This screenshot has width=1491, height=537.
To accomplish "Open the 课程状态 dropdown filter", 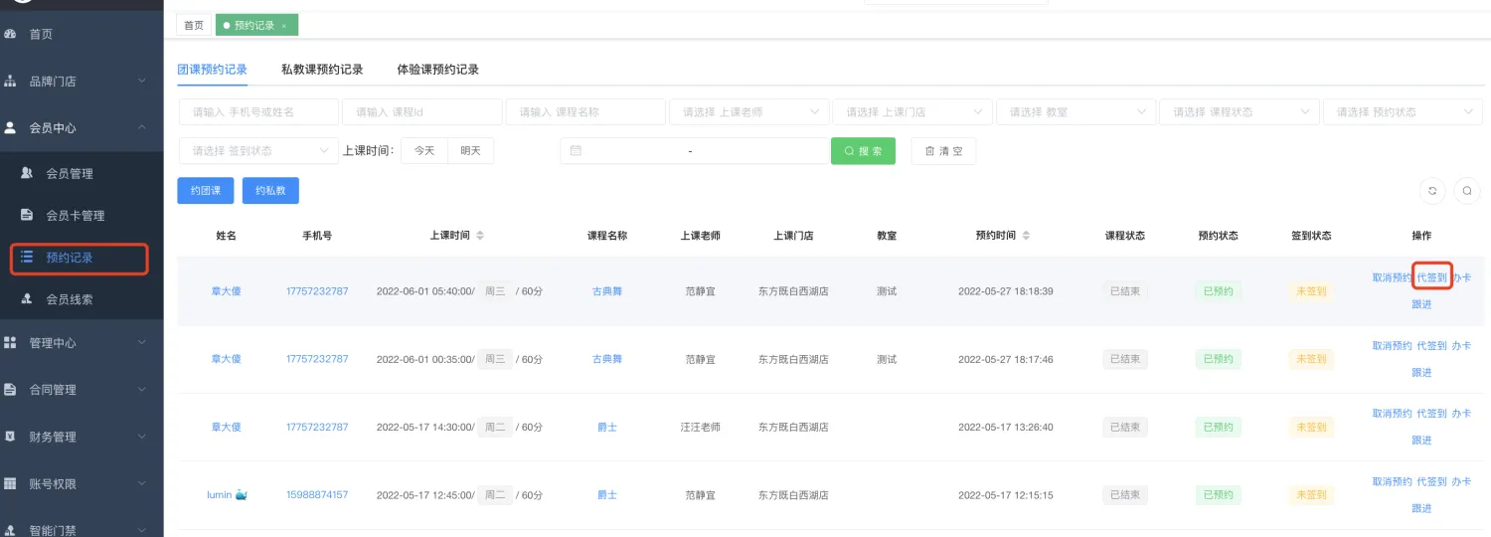I will click(1239, 112).
